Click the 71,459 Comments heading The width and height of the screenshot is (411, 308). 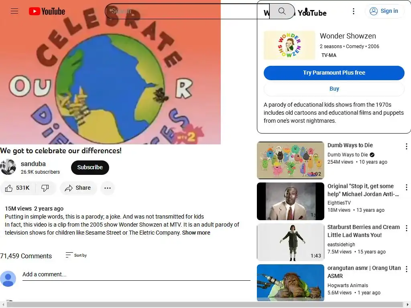click(x=26, y=256)
